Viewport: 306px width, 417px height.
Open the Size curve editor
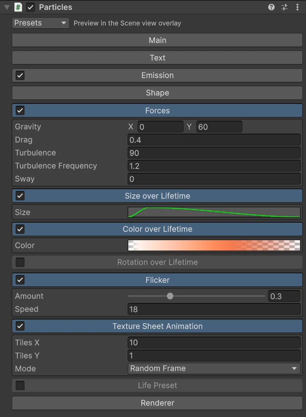click(x=214, y=212)
